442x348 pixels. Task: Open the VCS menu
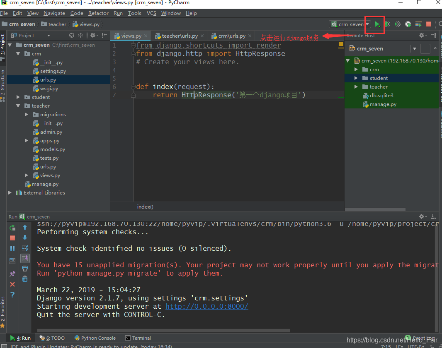pyautogui.click(x=151, y=13)
